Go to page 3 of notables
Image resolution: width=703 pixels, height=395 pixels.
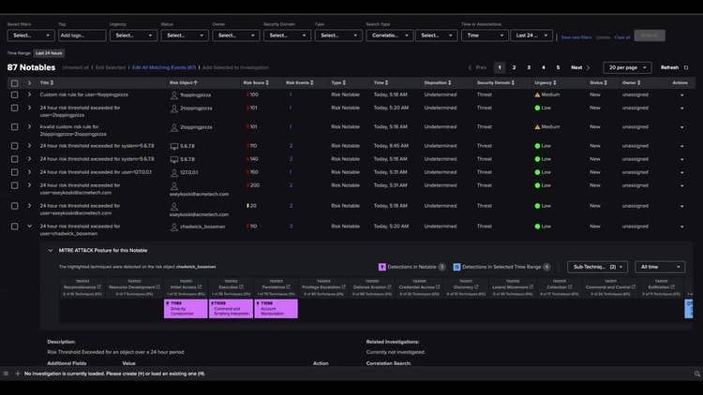pyautogui.click(x=529, y=67)
